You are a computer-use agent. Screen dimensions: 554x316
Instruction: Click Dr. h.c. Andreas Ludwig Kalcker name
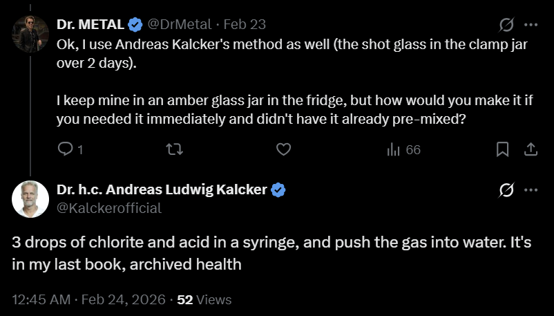pyautogui.click(x=162, y=189)
